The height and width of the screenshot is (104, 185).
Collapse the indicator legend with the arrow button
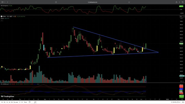click(x=2, y=20)
